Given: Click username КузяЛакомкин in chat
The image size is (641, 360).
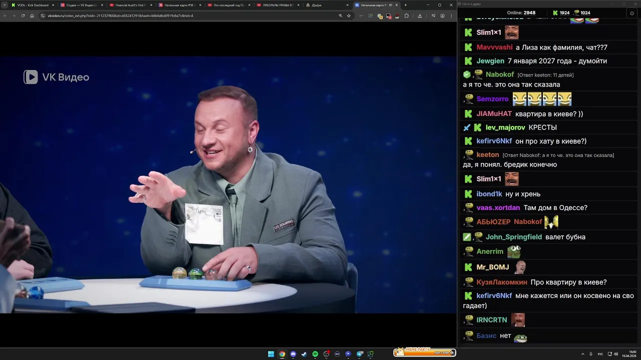Looking at the screenshot, I should point(502,282).
